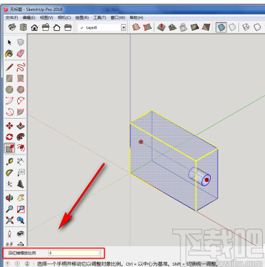
Task: Choose the 2 Point Arc tool
Action: (21, 101)
